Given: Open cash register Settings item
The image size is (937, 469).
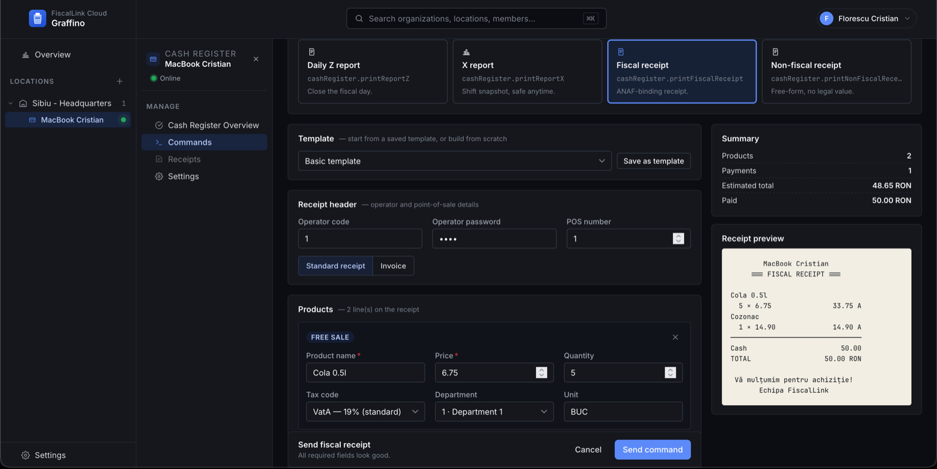Looking at the screenshot, I should [x=204, y=176].
